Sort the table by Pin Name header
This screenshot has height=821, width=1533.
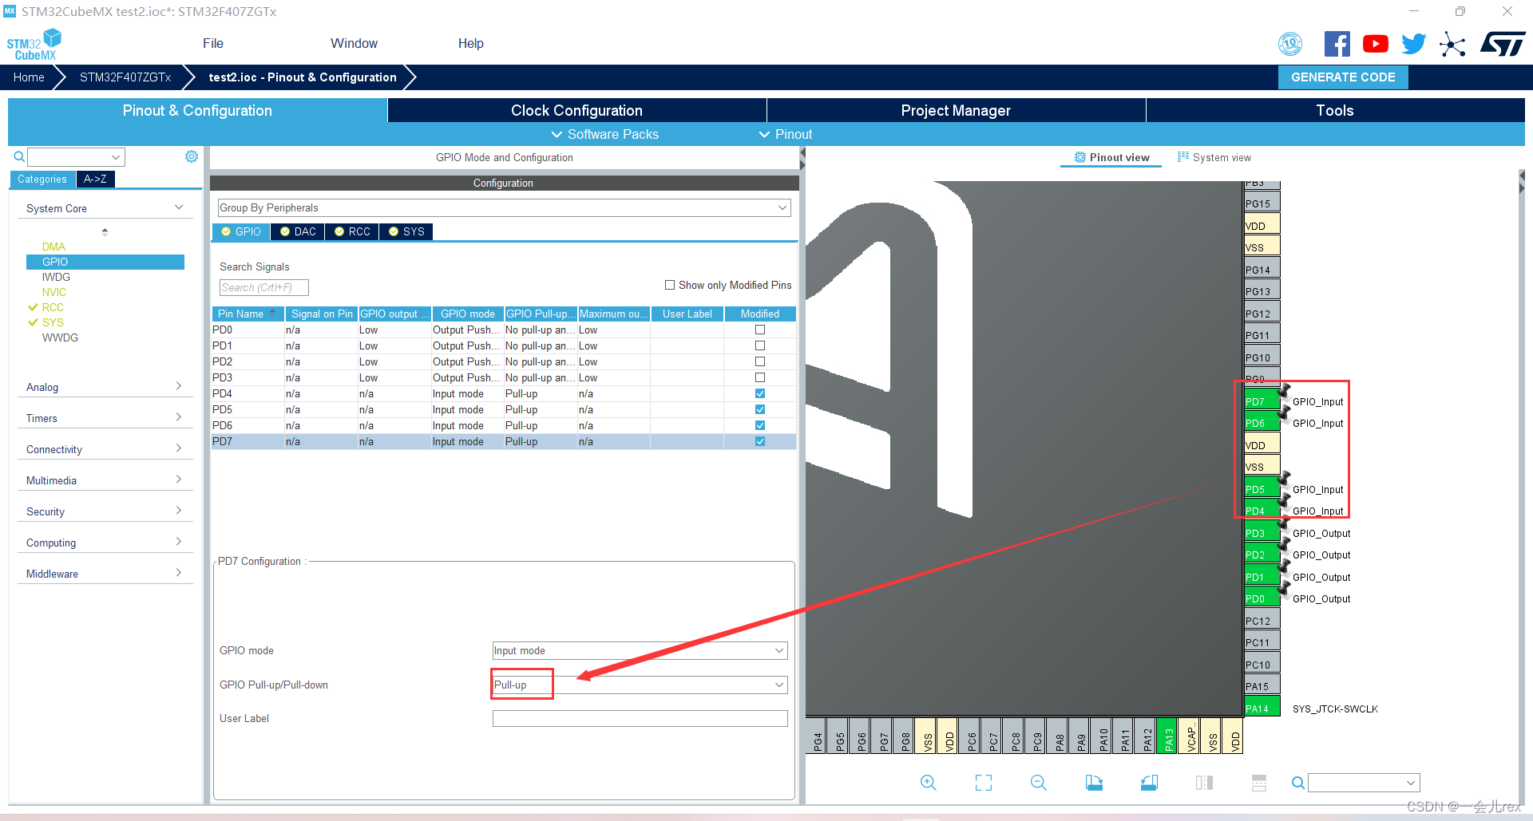point(248,314)
